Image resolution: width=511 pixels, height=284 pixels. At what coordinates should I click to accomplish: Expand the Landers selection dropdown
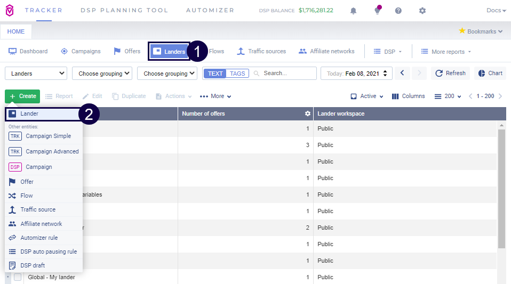(36, 74)
